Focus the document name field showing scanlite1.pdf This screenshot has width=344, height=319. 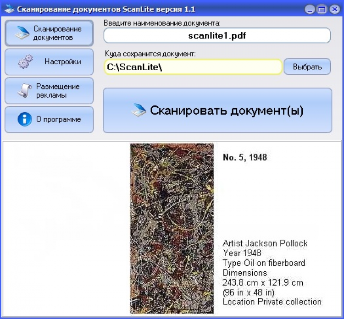217,35
